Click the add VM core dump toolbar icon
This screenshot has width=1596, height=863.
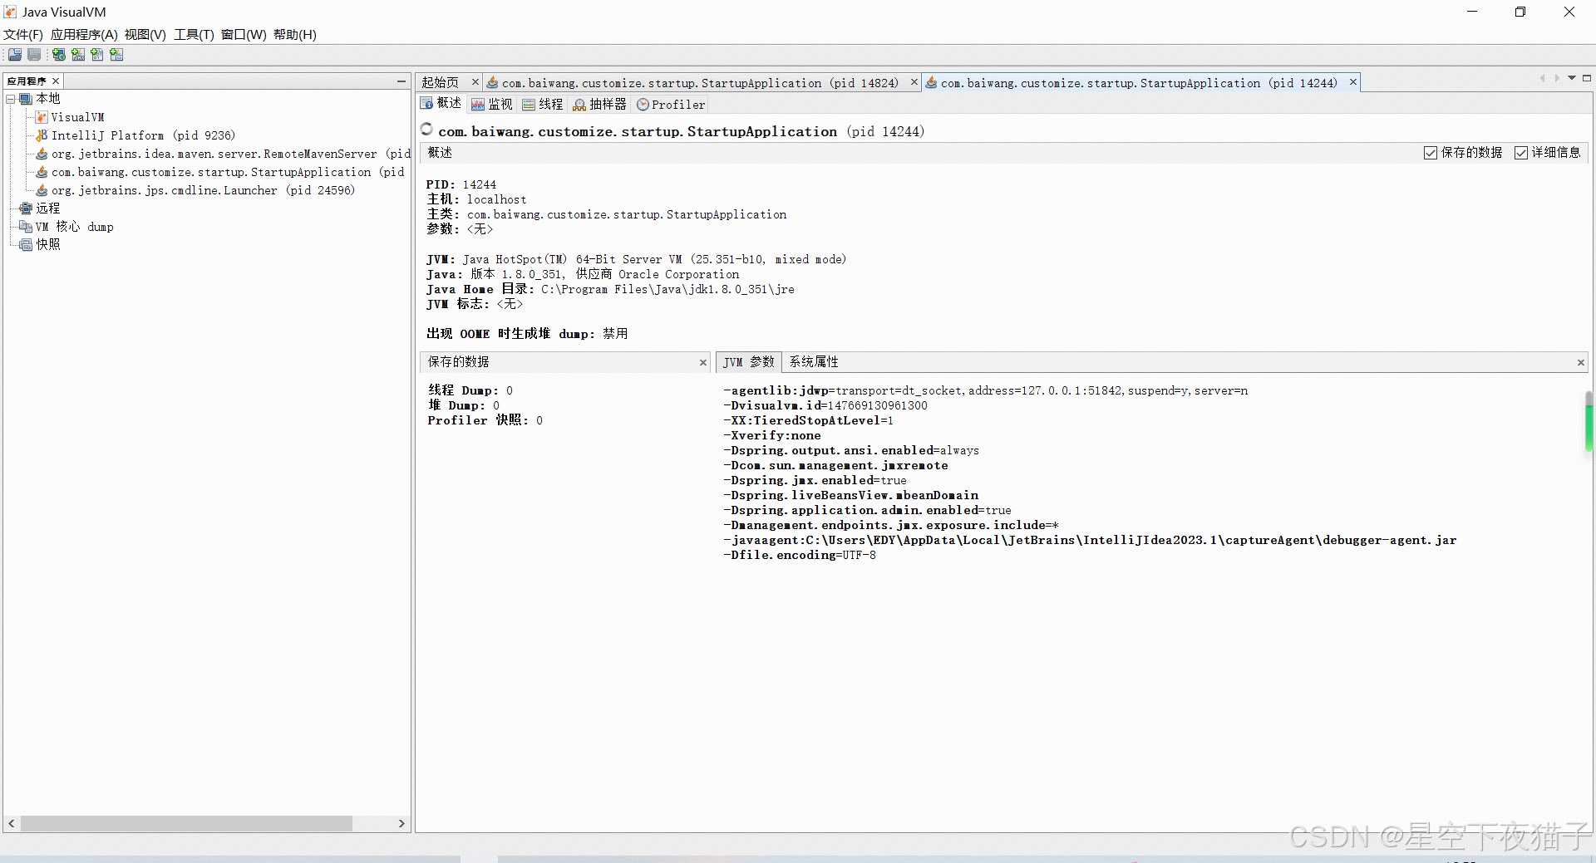97,55
